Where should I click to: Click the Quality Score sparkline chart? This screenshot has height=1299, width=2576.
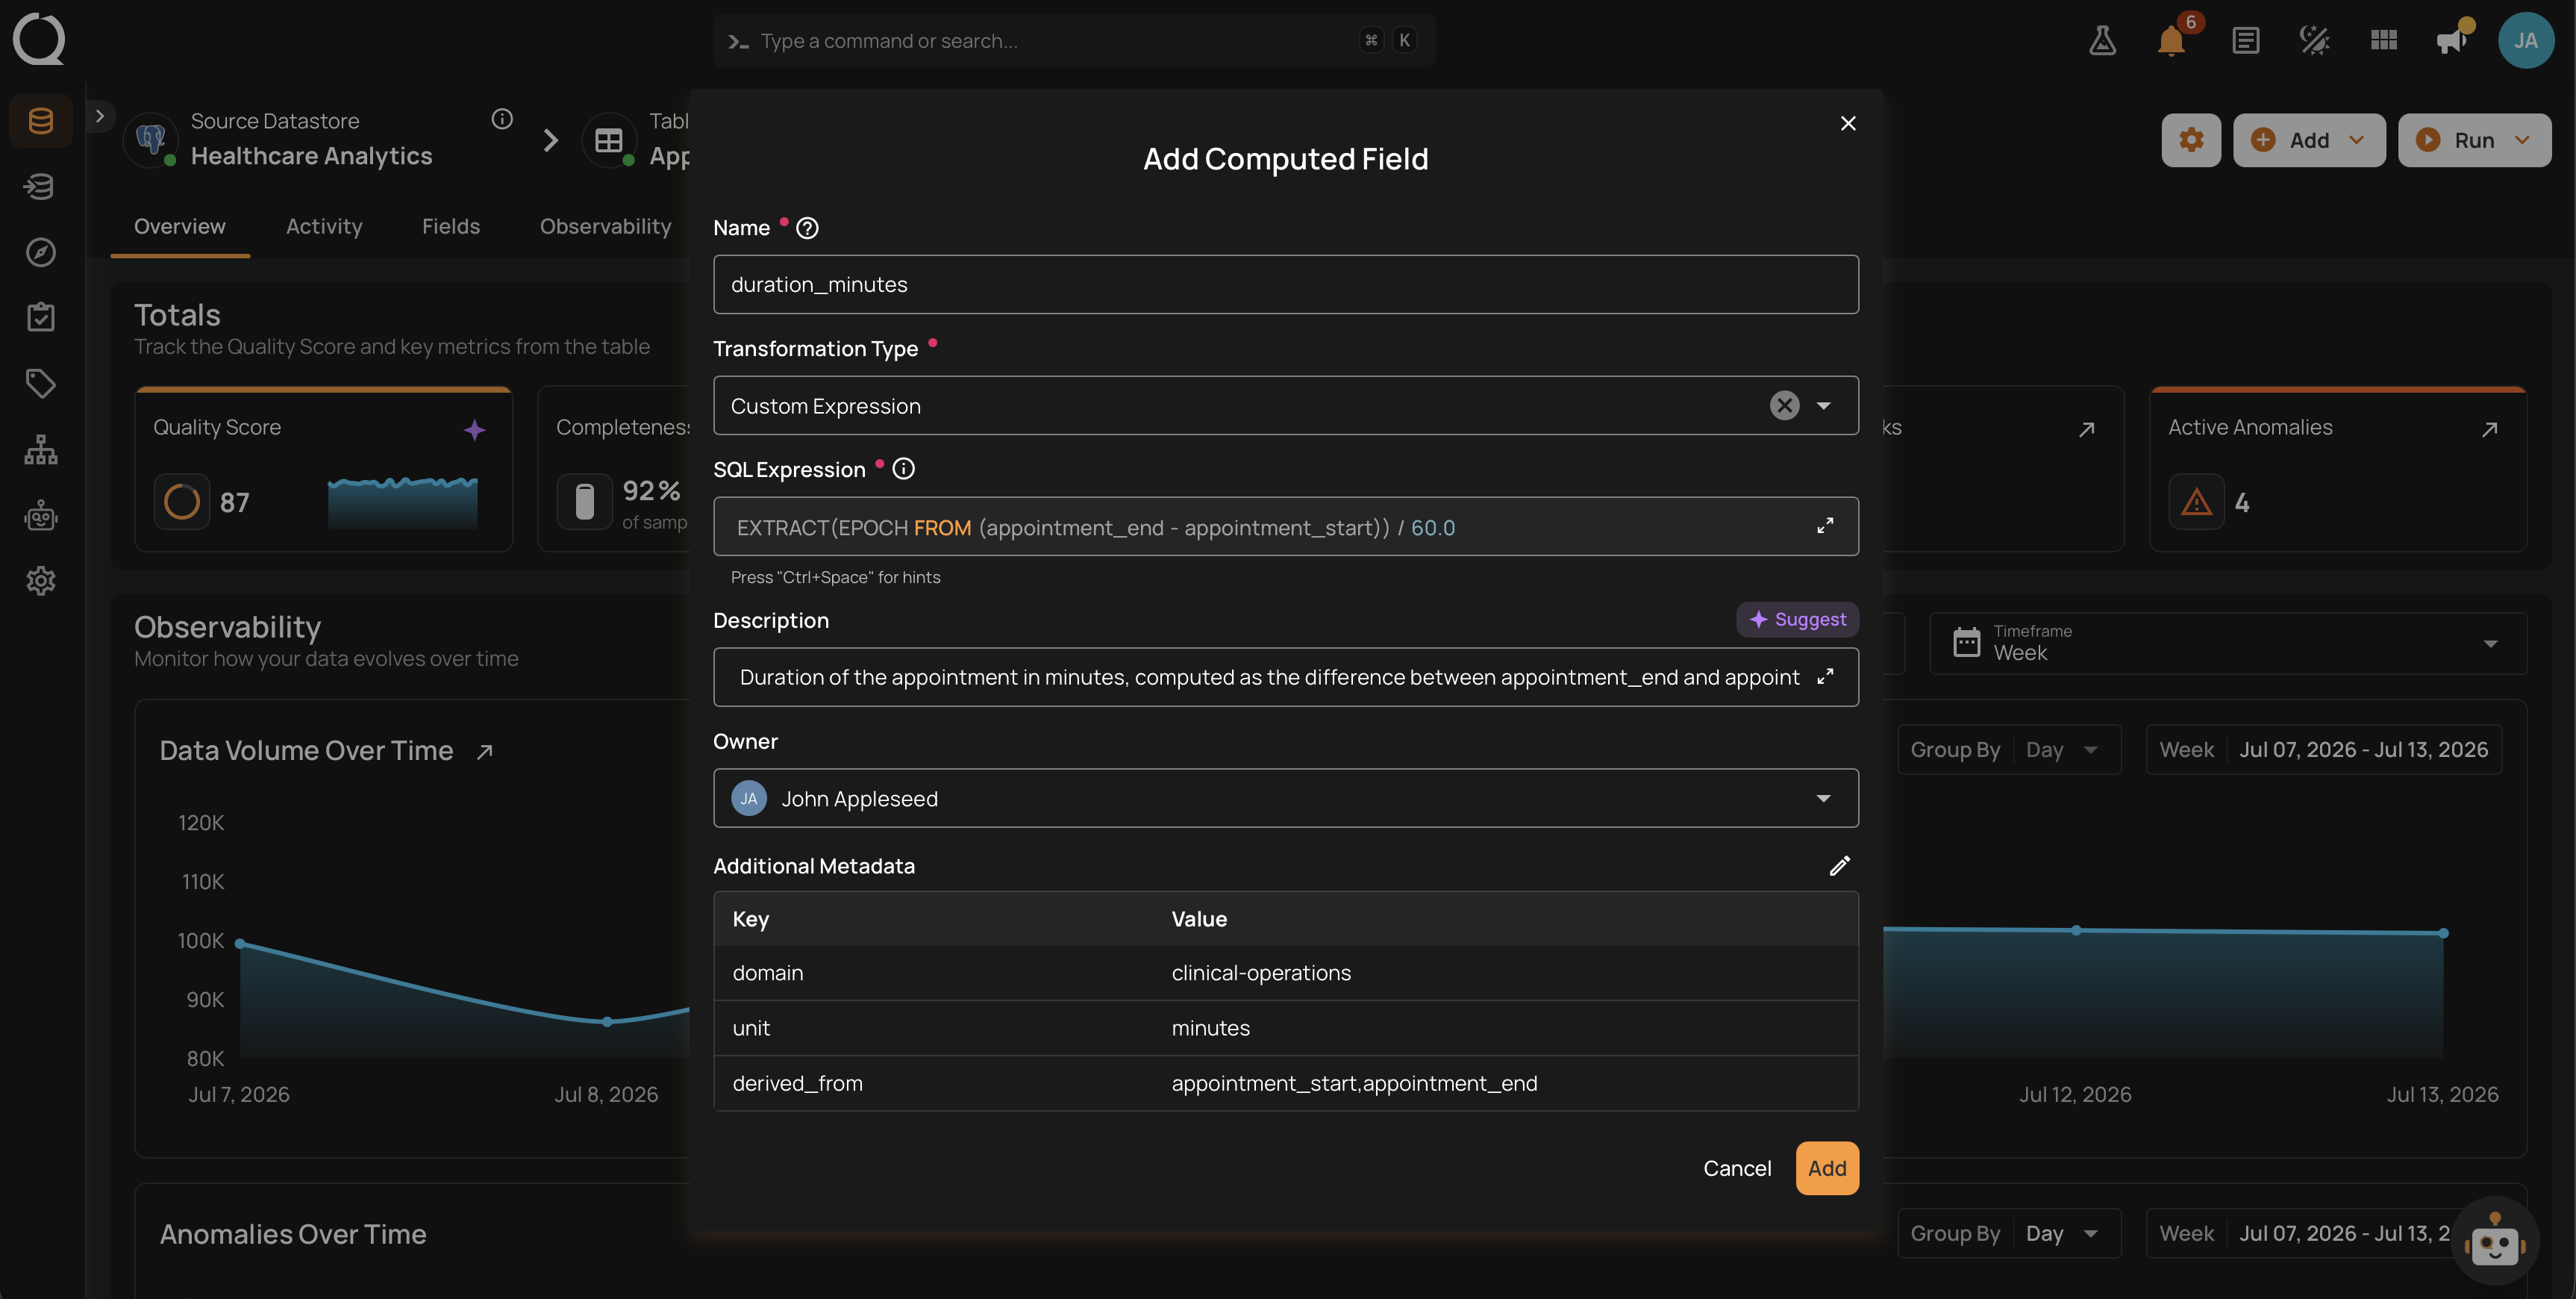402,502
